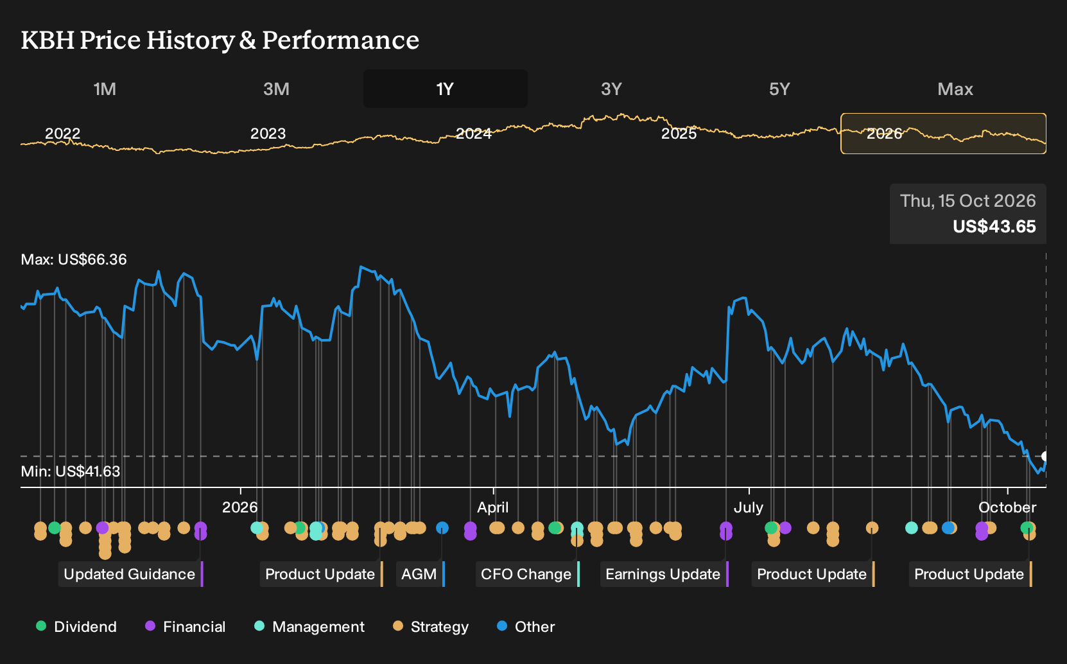This screenshot has width=1067, height=664.
Task: Click the July axis label
Action: pyautogui.click(x=749, y=507)
